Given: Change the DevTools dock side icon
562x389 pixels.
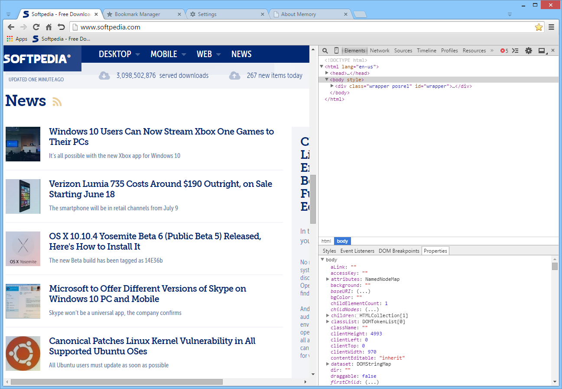Looking at the screenshot, I should coord(542,51).
